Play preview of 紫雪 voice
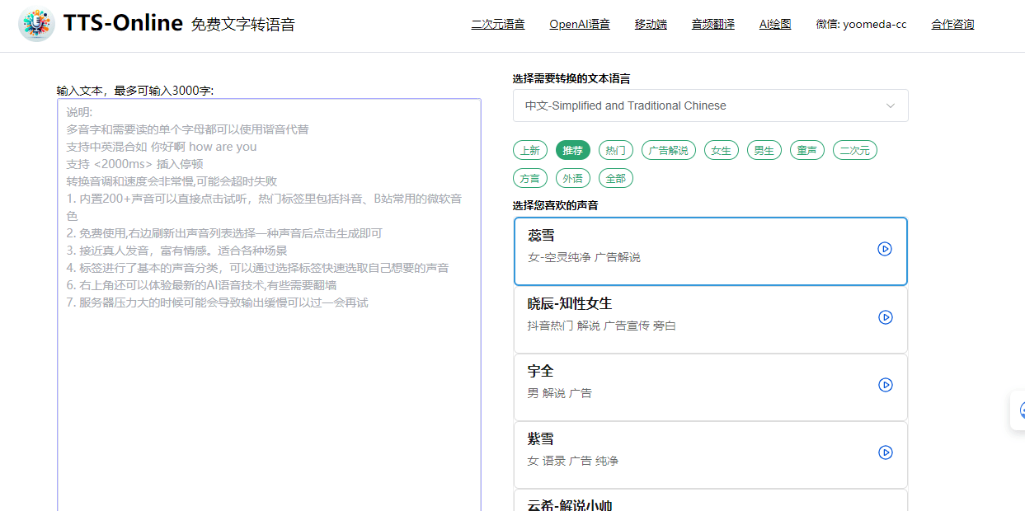 point(885,452)
